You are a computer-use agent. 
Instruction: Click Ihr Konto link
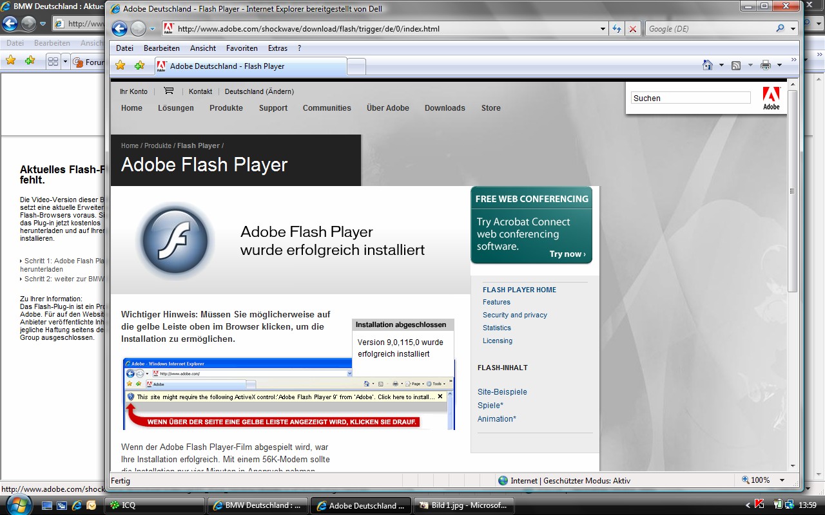[133, 91]
